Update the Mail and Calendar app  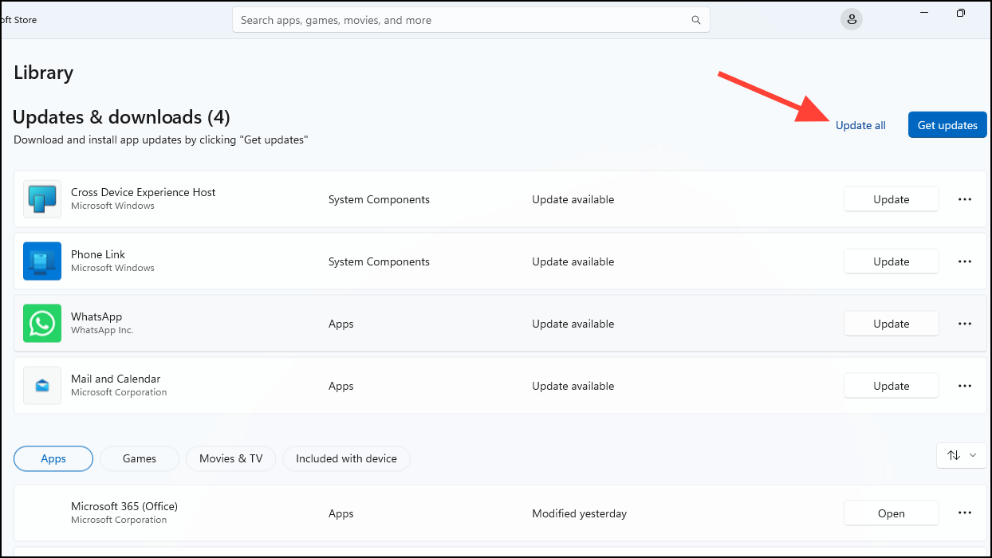point(891,385)
